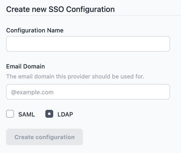The image size is (181, 153).
Task: Select SAML as the provider type
Action: pyautogui.click(x=10, y=114)
